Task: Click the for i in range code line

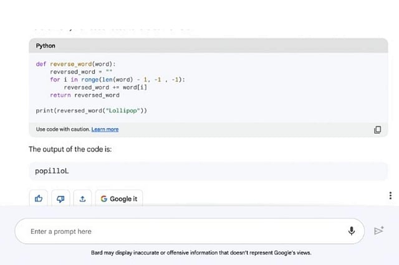Action: 117,80
